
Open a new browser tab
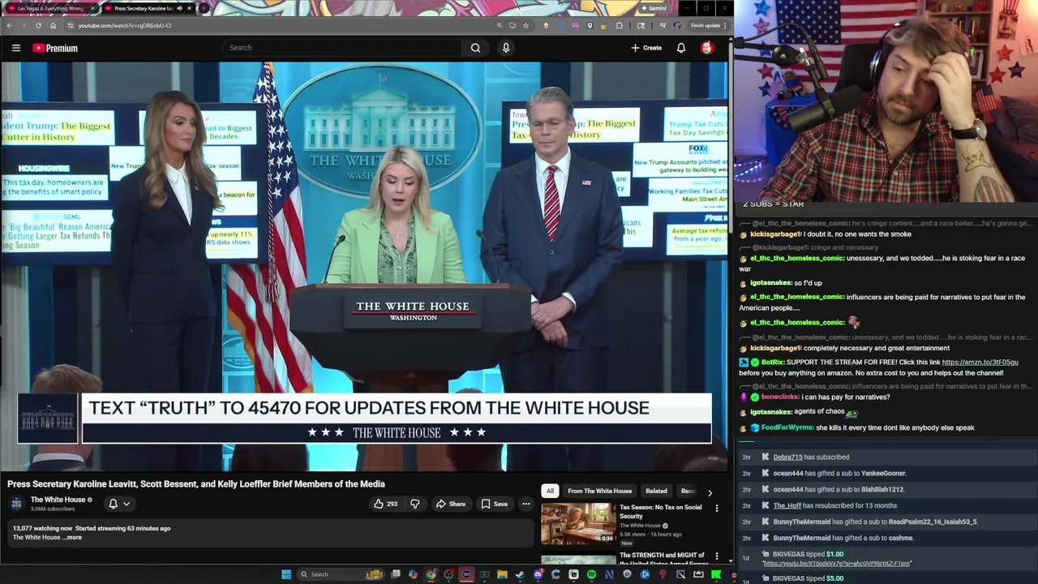point(203,8)
